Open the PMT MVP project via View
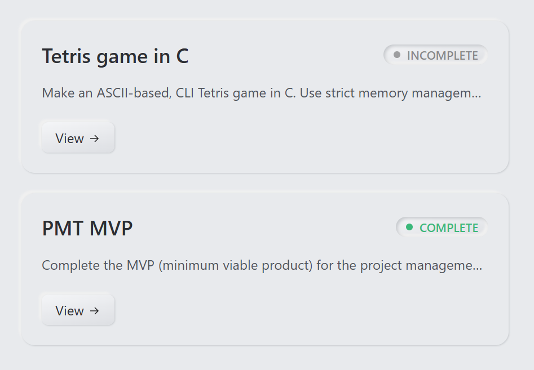Screen dimensions: 534x370 click(78, 311)
